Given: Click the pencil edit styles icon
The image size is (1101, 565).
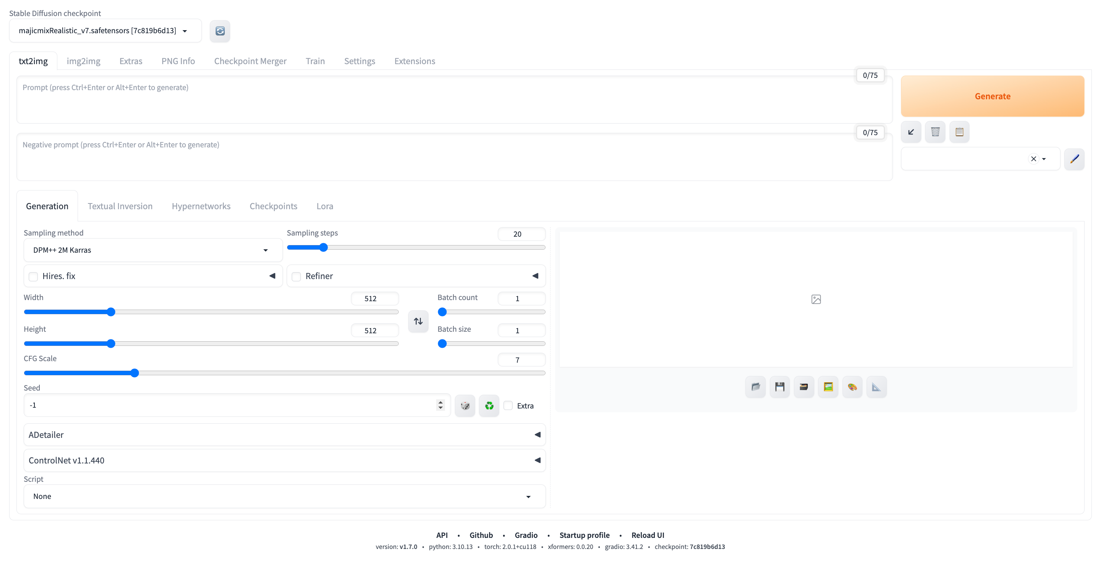Looking at the screenshot, I should click(x=1074, y=159).
